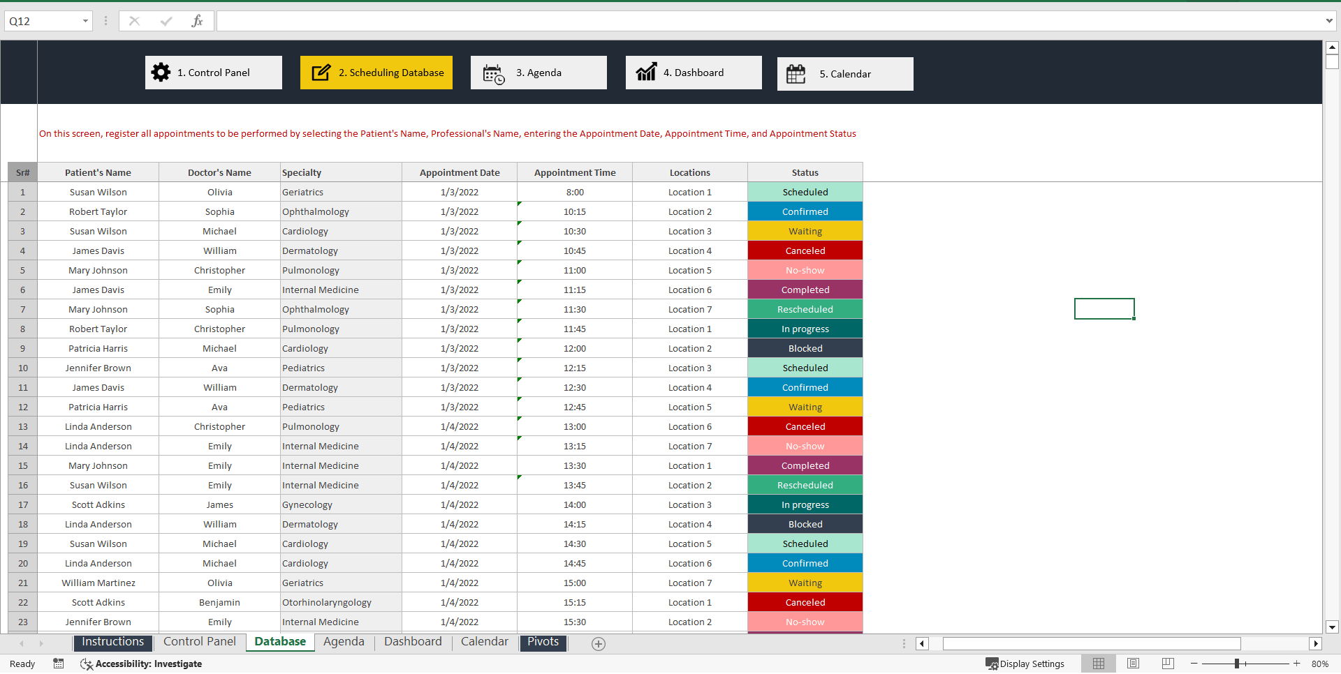Click the chart icon on Dashboard button
The width and height of the screenshot is (1341, 674).
coord(646,72)
